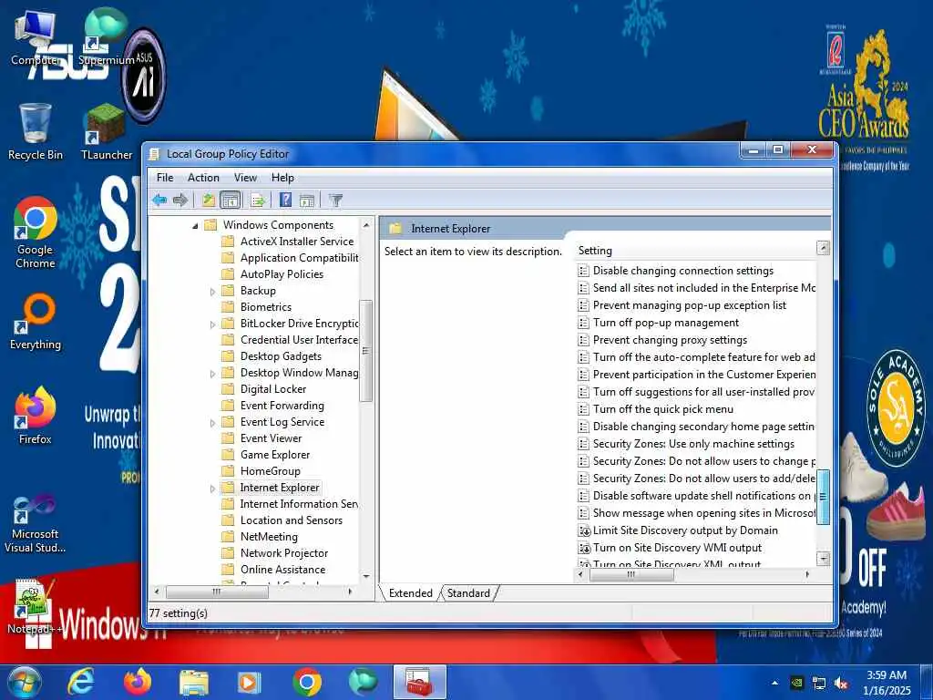933x700 pixels.
Task: Click scroll-up arrow of settings list
Action: point(823,248)
